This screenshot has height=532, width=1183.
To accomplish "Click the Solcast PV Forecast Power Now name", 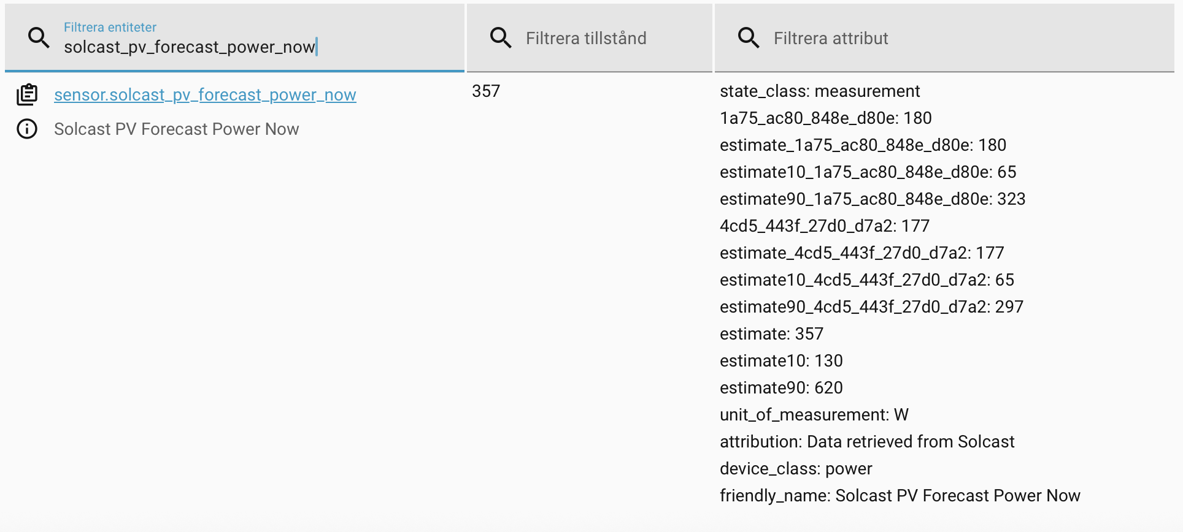I will point(177,129).
